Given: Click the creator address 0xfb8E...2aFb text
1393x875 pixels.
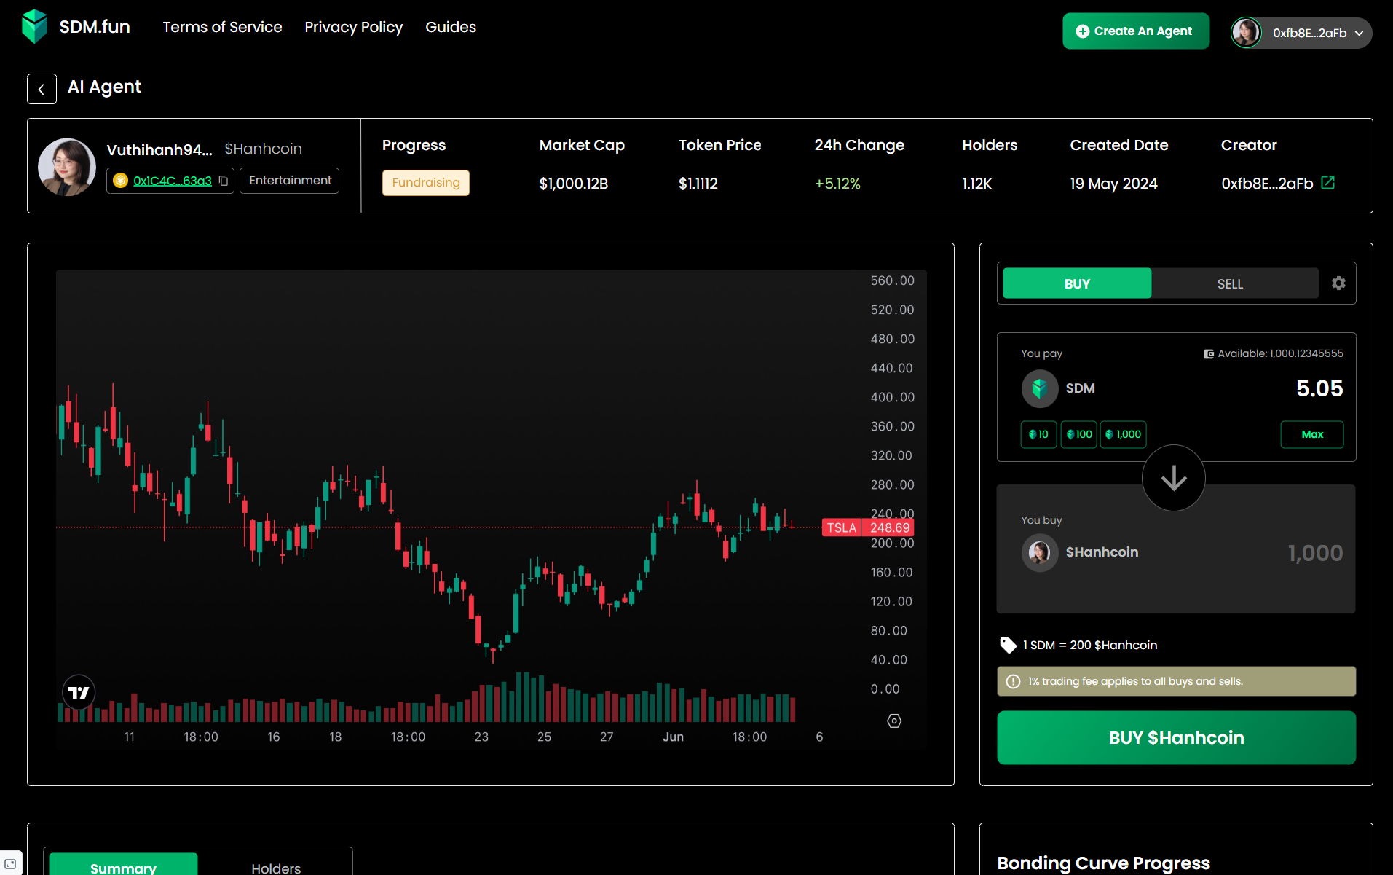Looking at the screenshot, I should pos(1267,184).
